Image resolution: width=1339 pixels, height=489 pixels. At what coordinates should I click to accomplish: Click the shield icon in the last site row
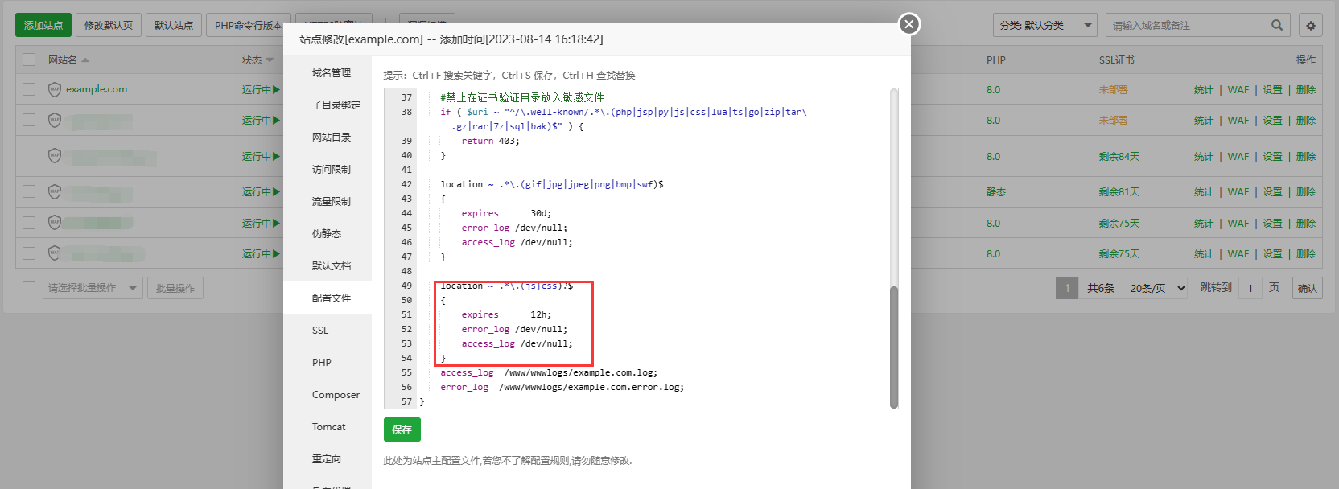pyautogui.click(x=55, y=253)
